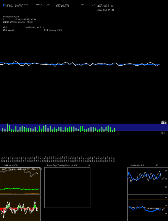Click the 'CL: 204.71' closing value
This screenshot has width=168, height=221.
[62, 6]
